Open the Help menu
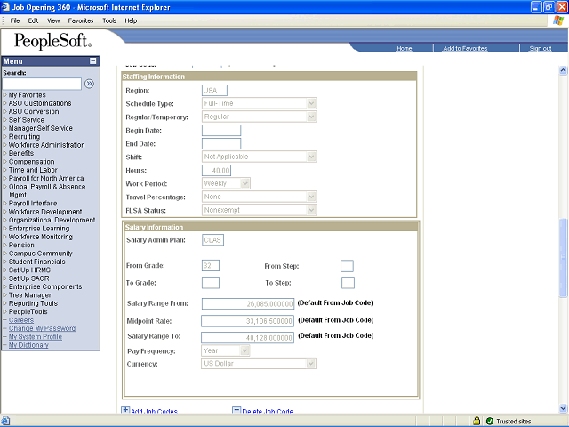The width and height of the screenshot is (569, 427). click(x=131, y=20)
